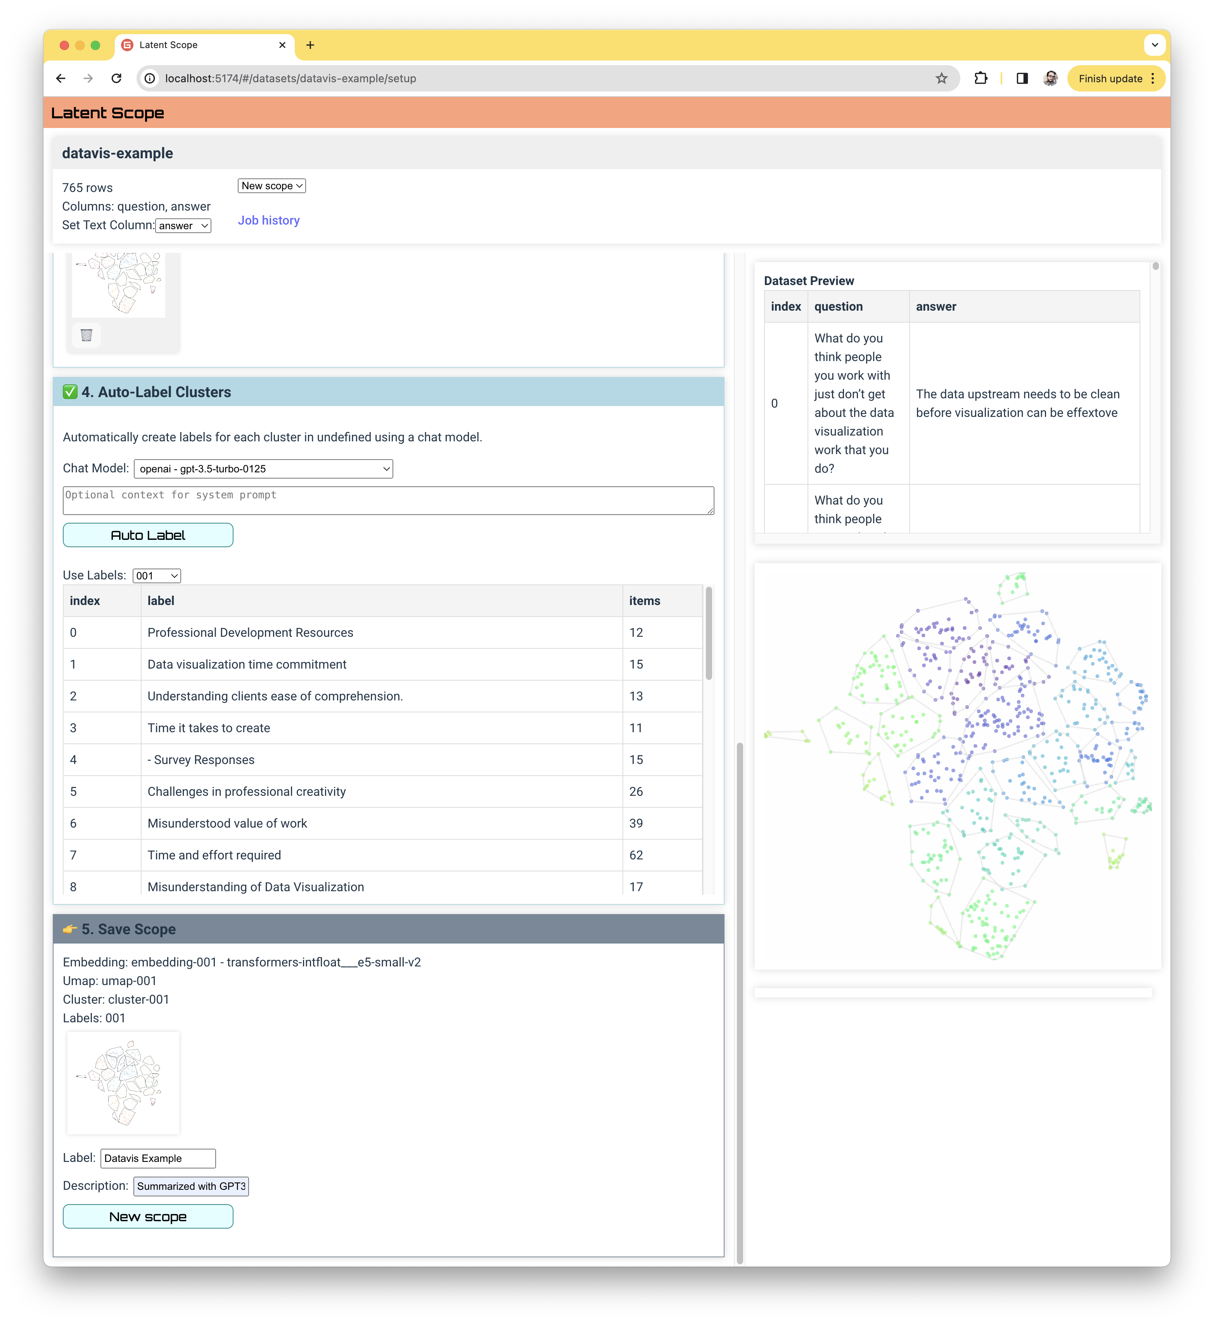View site information icon in address bar

[150, 79]
